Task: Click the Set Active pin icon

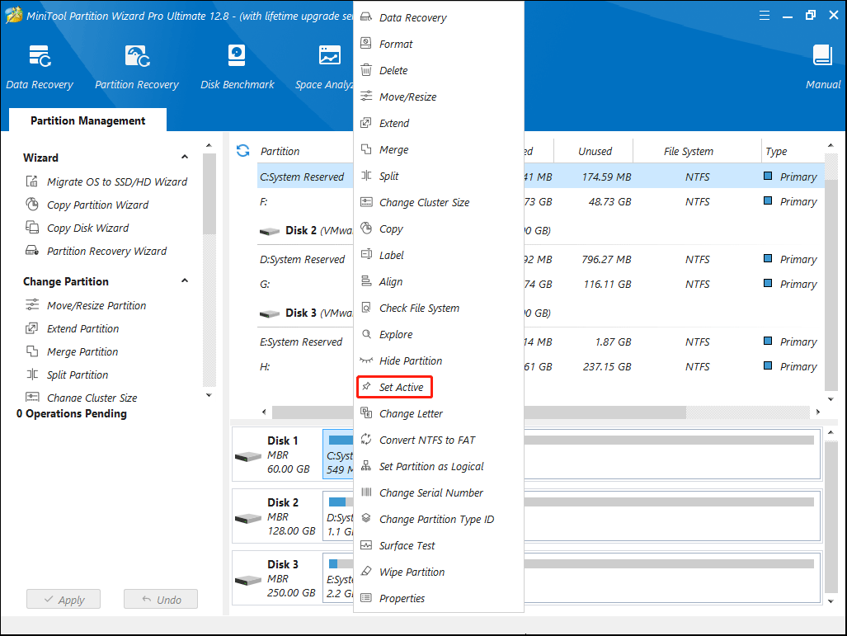Action: 366,386
